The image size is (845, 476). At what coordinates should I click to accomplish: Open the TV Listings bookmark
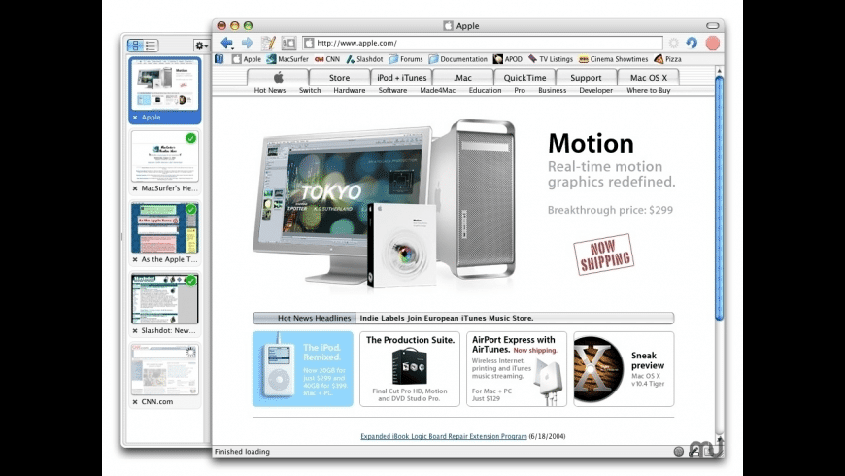tap(550, 59)
